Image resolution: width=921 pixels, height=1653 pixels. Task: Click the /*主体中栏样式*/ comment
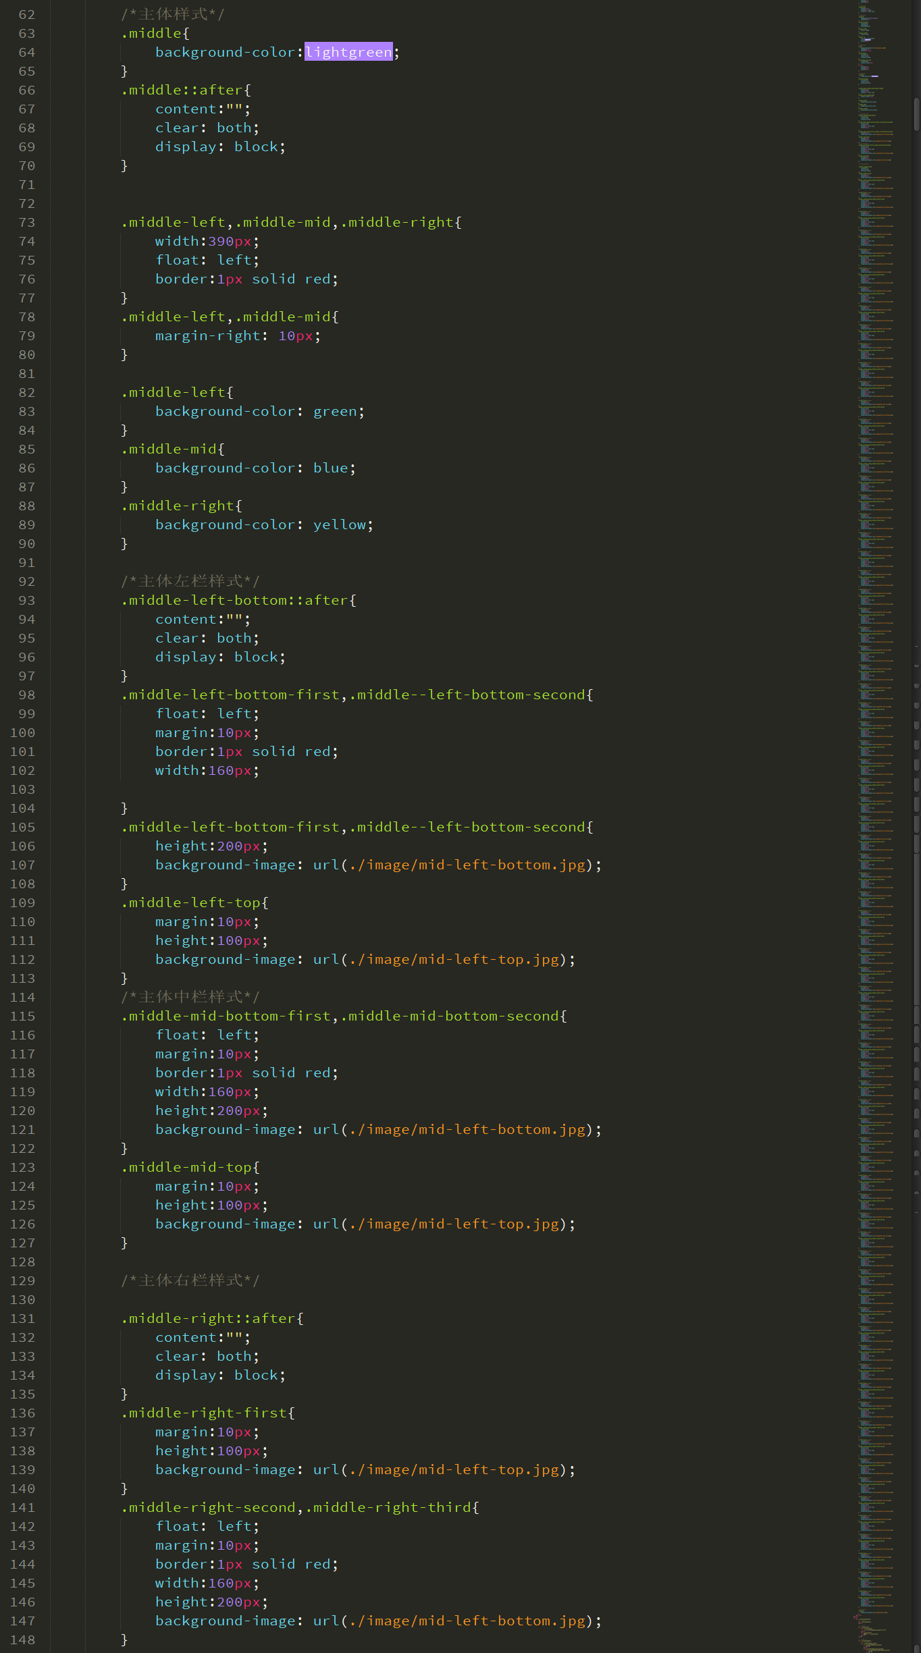(190, 997)
